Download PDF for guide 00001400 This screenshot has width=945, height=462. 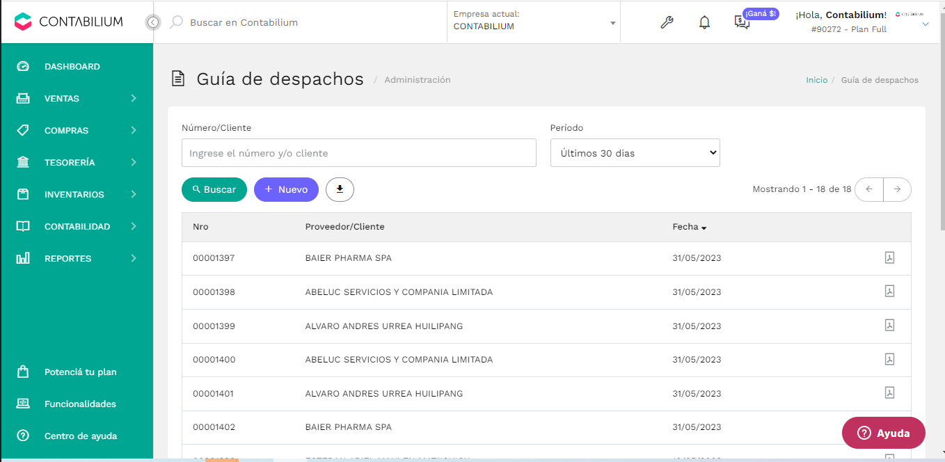click(x=889, y=359)
